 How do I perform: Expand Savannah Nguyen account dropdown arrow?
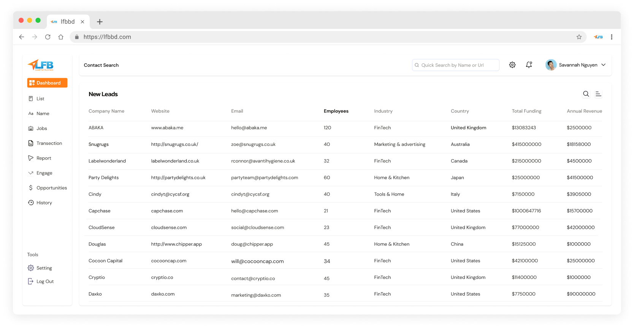(x=603, y=65)
